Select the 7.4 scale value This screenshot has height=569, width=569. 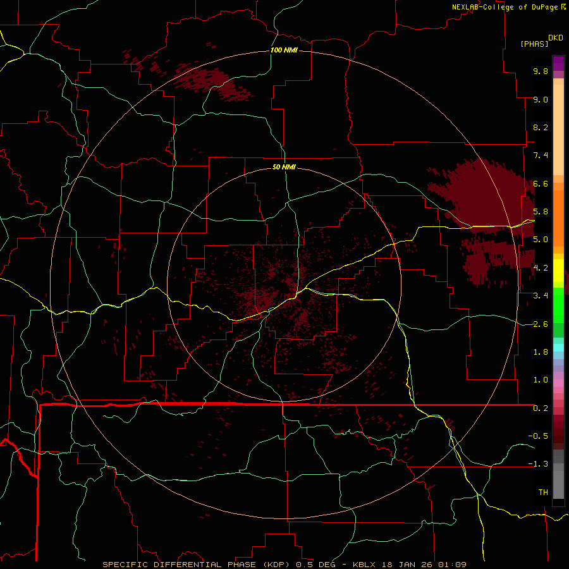click(x=541, y=156)
